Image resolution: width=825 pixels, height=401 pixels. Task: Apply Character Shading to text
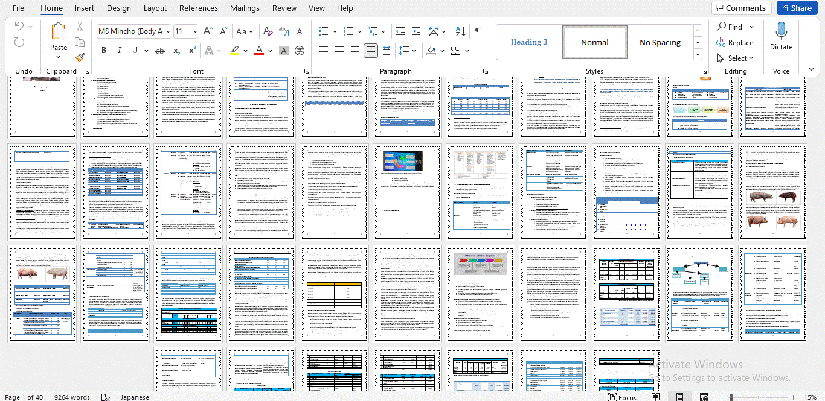(x=284, y=51)
